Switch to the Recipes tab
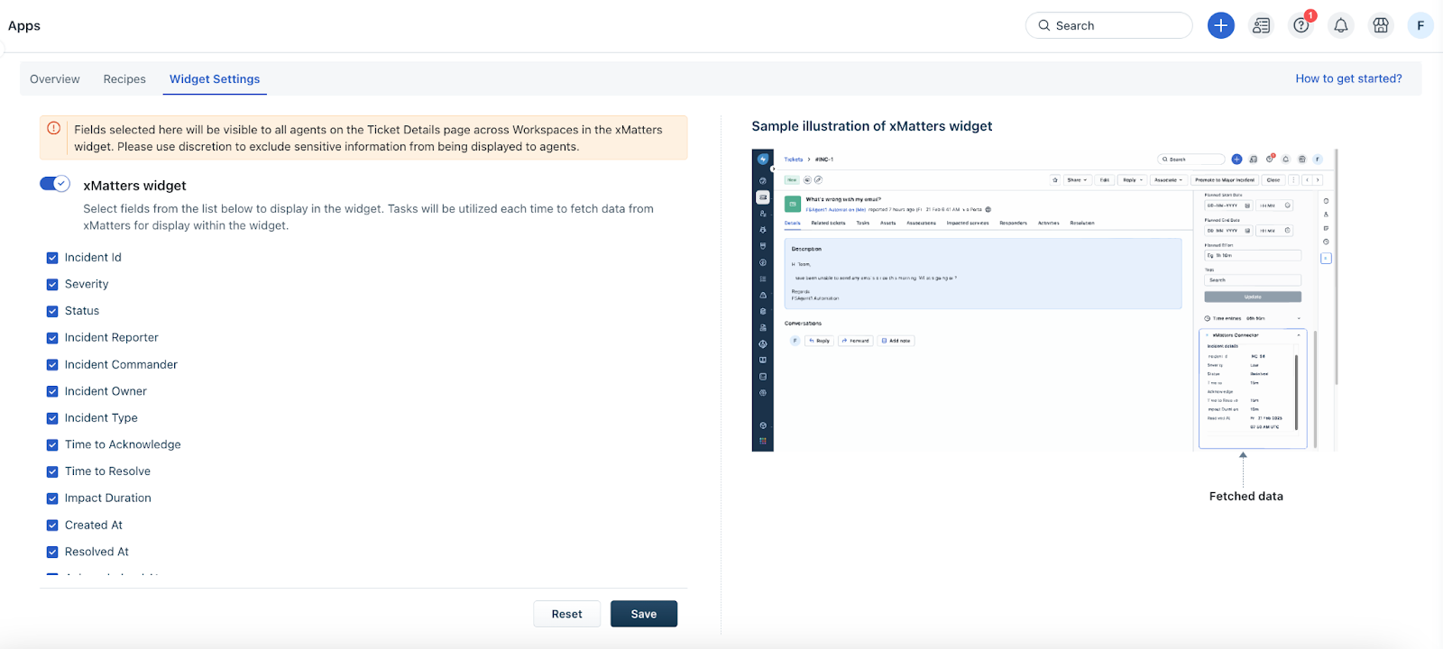1443x649 pixels. point(124,79)
